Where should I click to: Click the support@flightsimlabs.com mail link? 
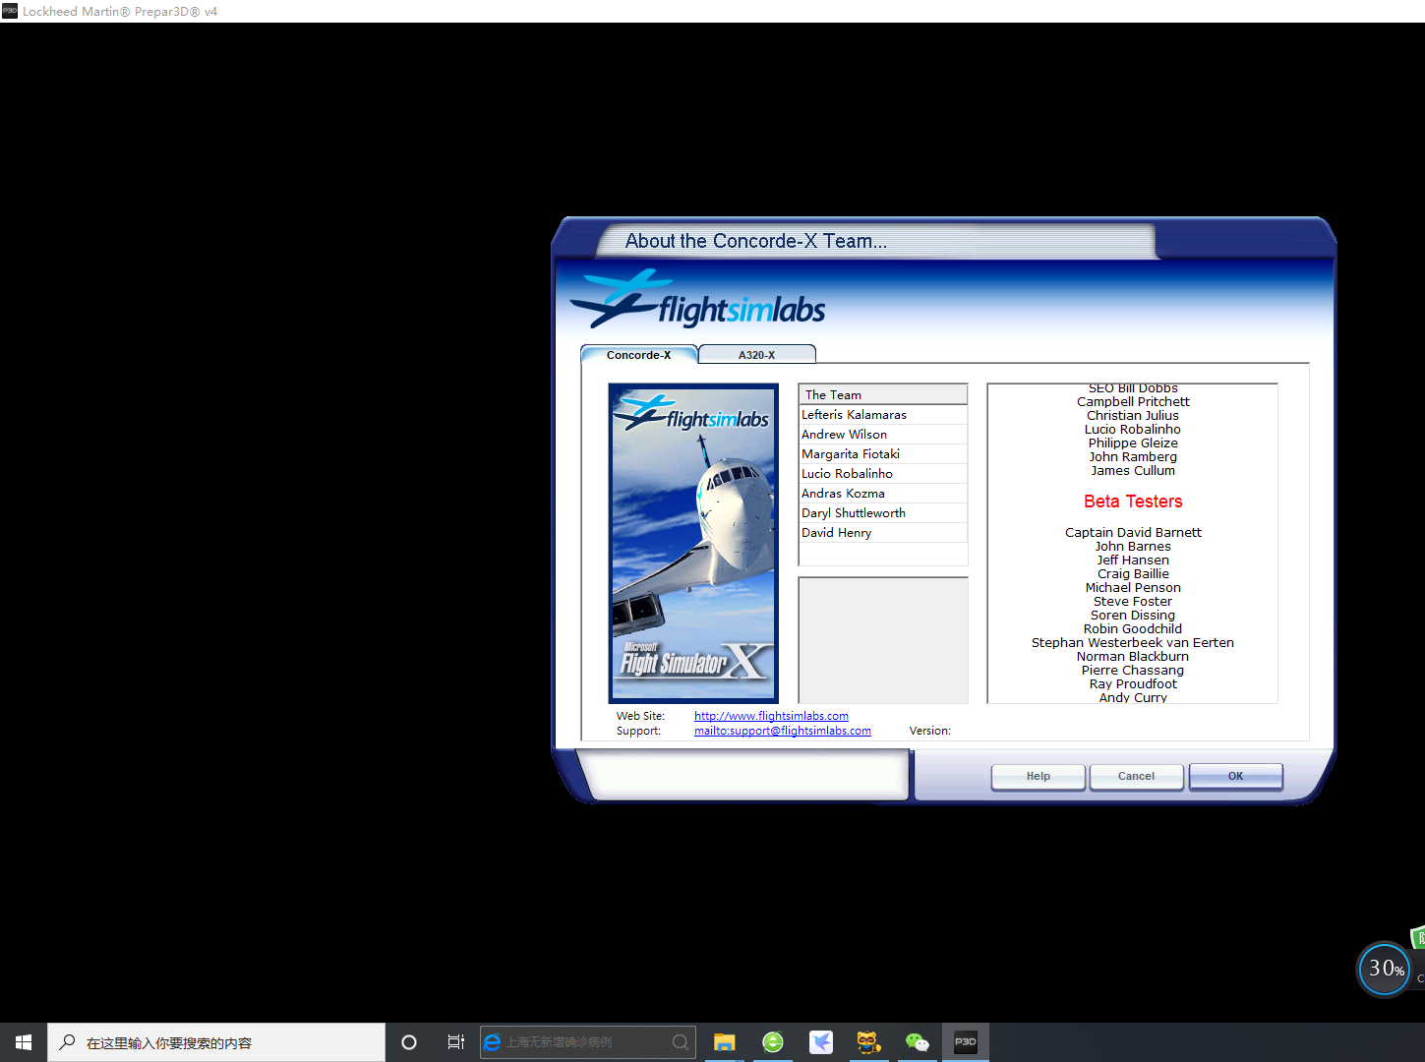783,731
